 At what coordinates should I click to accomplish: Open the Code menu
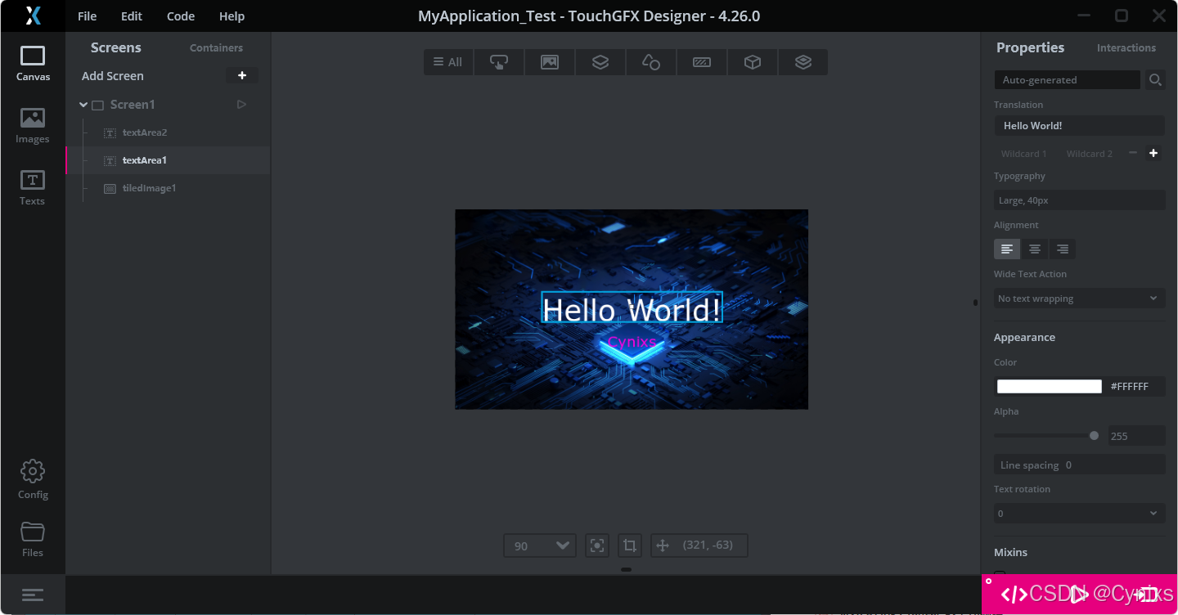click(181, 16)
